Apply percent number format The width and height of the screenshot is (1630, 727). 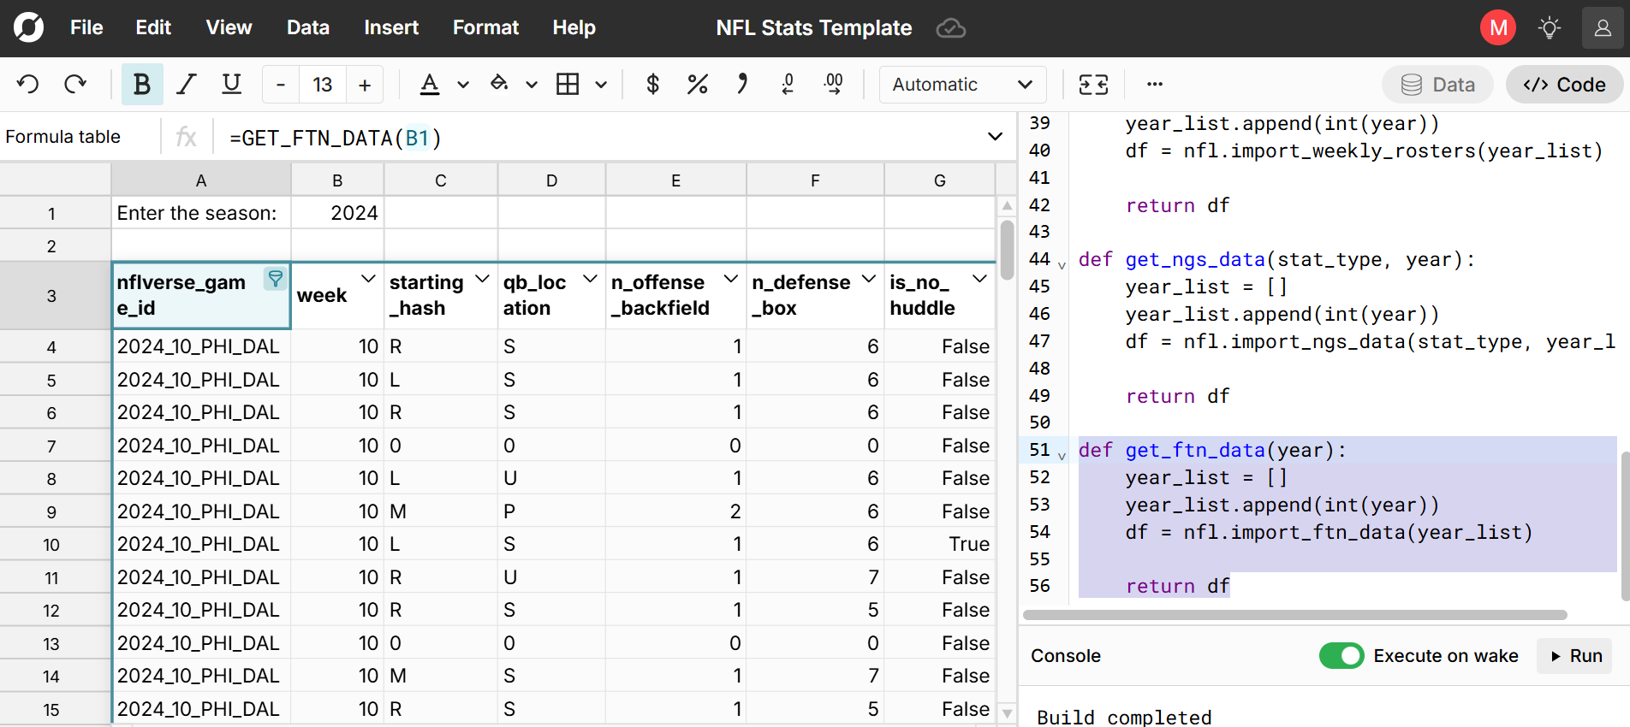697,84
